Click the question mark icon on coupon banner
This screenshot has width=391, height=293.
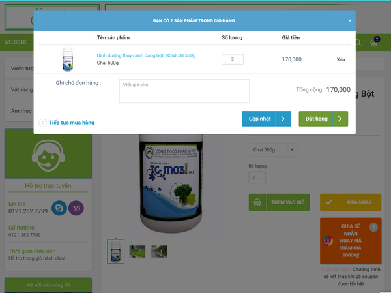click(x=373, y=227)
